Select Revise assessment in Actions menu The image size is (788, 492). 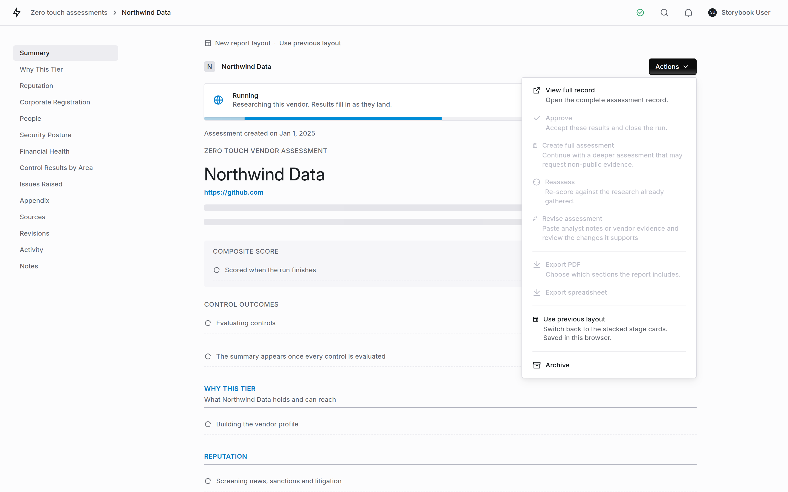609,228
